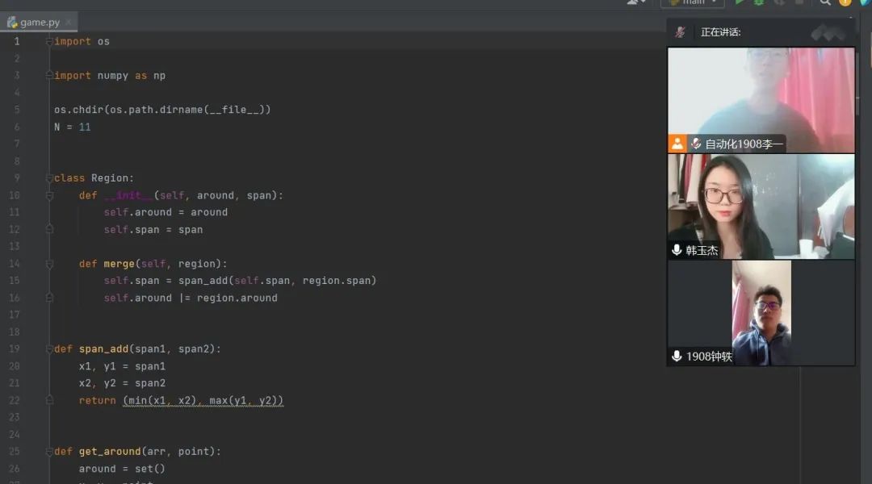Switch to the game.py editor tab
Image resolution: width=872 pixels, height=484 pixels.
click(39, 23)
